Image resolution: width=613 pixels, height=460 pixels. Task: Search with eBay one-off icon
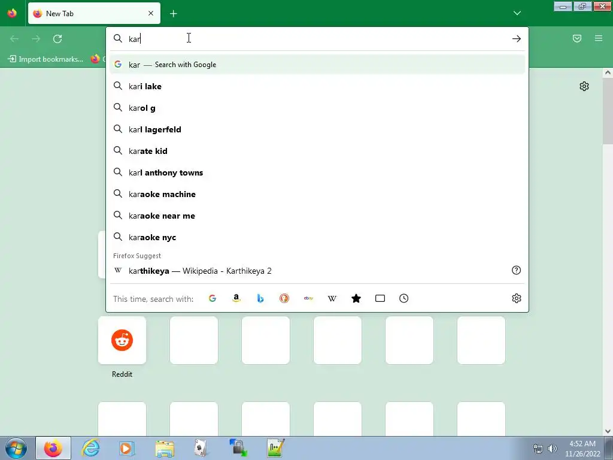(308, 298)
